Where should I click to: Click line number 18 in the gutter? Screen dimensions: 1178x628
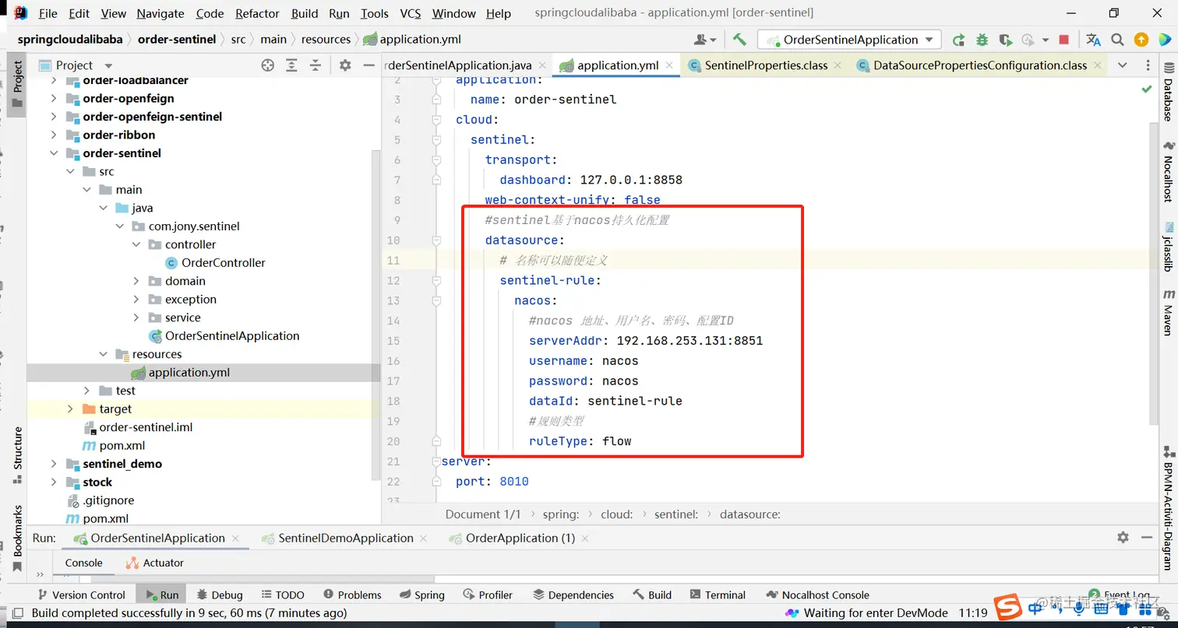point(393,401)
